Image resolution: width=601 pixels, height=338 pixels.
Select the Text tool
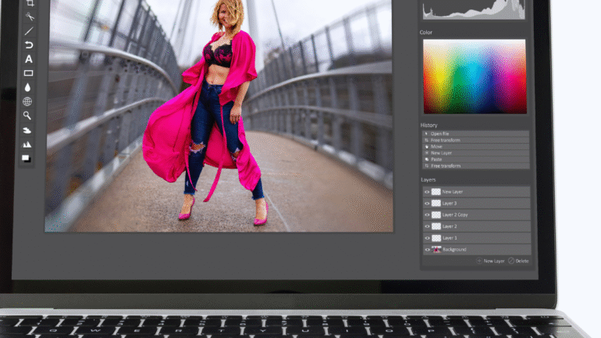[29, 59]
